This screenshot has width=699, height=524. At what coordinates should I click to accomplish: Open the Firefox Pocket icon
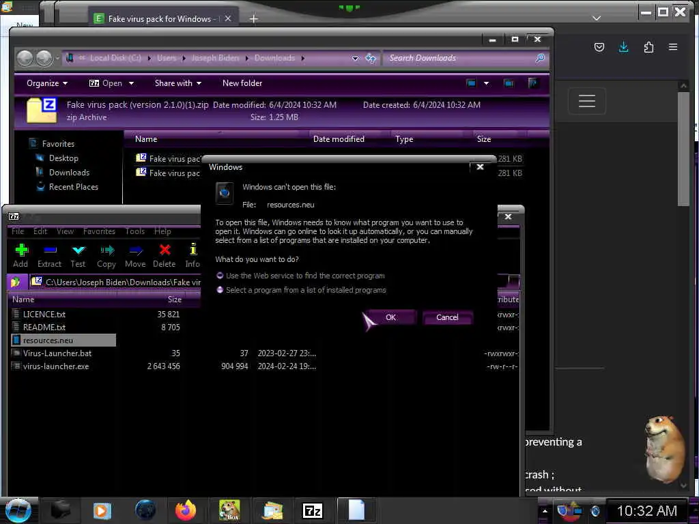(599, 47)
